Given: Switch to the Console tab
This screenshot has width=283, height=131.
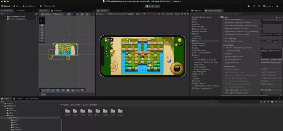Looking at the screenshot, I should coord(18,98).
